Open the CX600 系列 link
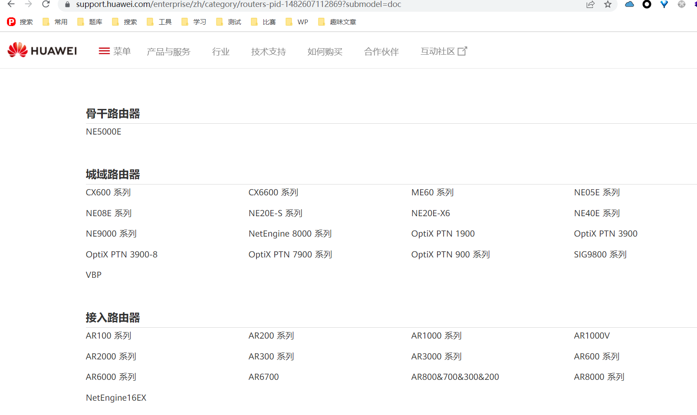The width and height of the screenshot is (697, 415). tap(108, 192)
